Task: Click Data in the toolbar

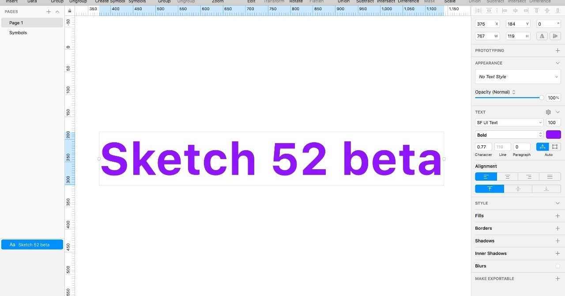Action: click(32, 2)
